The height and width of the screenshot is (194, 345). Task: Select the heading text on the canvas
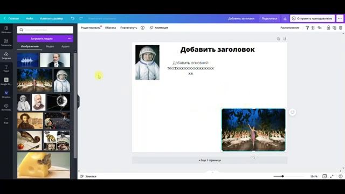[x=217, y=50]
